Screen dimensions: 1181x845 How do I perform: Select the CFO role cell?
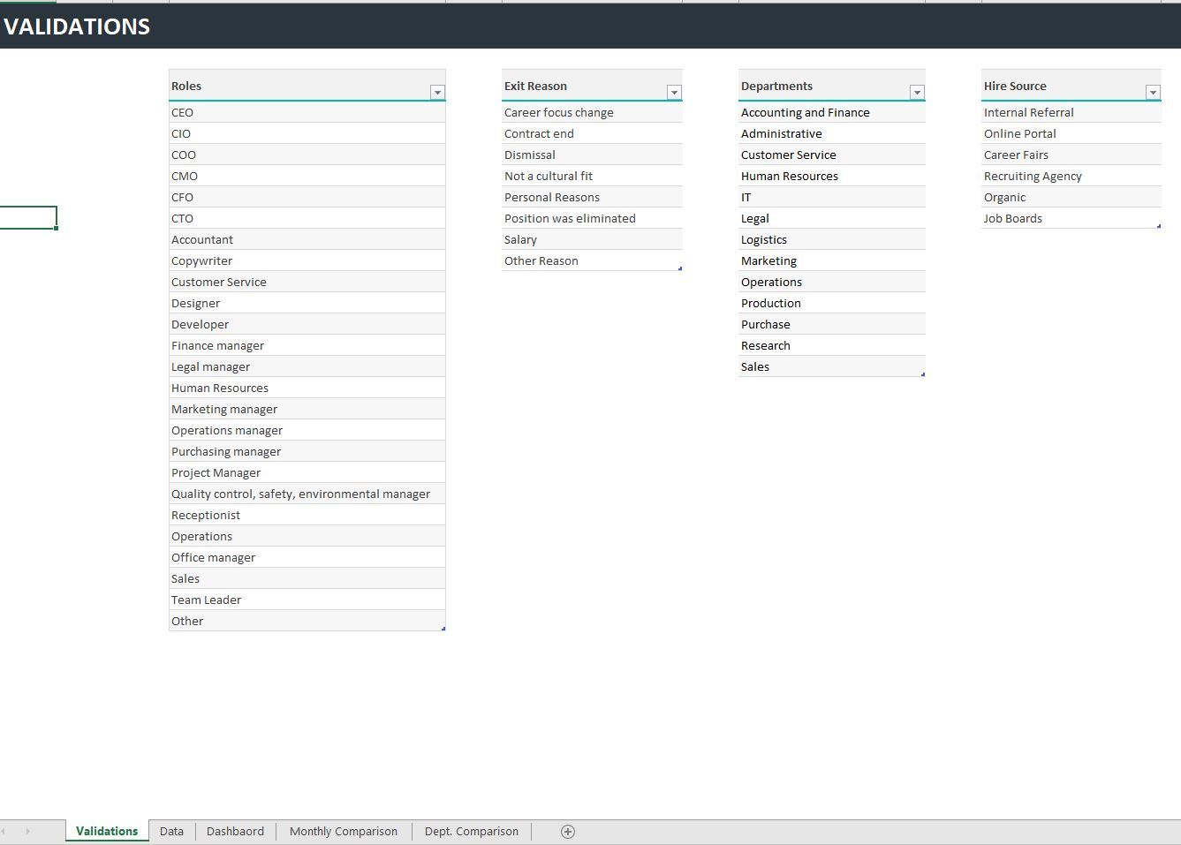[307, 197]
